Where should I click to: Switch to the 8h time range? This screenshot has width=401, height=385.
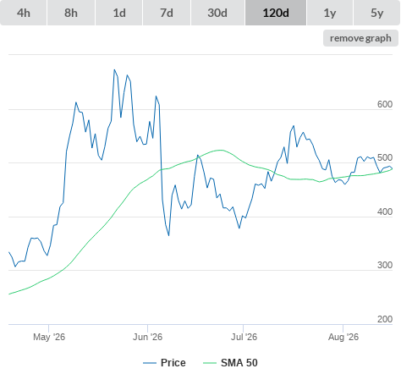(x=71, y=13)
